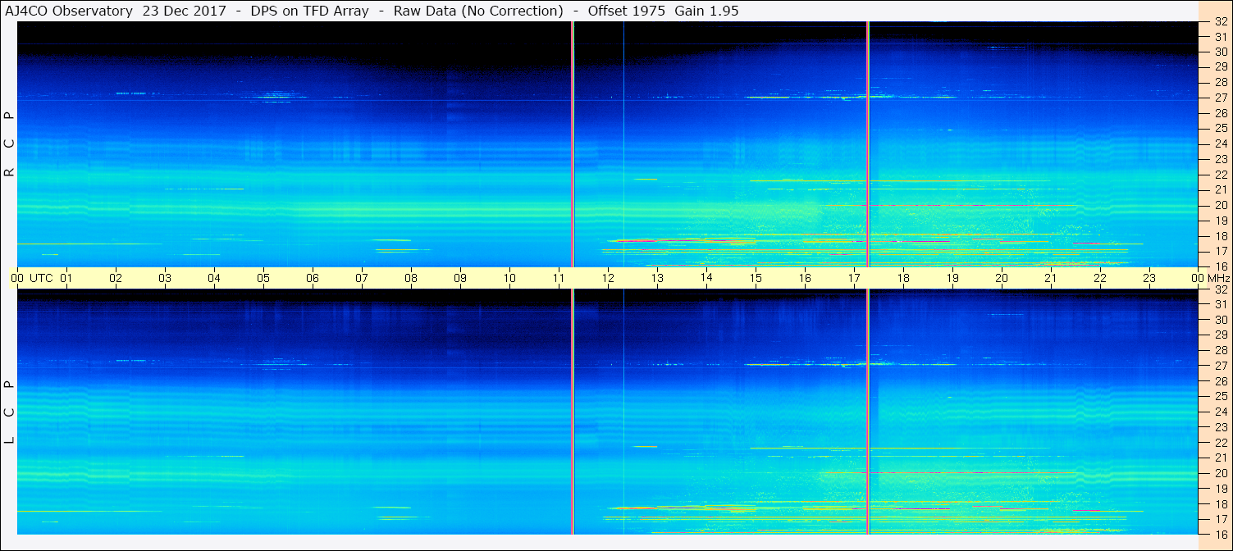The image size is (1233, 551).
Task: Click hour "22" on the UTC time axis
Action: [x=1100, y=278]
